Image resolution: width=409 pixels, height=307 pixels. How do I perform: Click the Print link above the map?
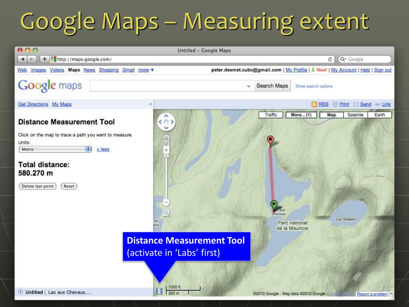pyautogui.click(x=344, y=104)
